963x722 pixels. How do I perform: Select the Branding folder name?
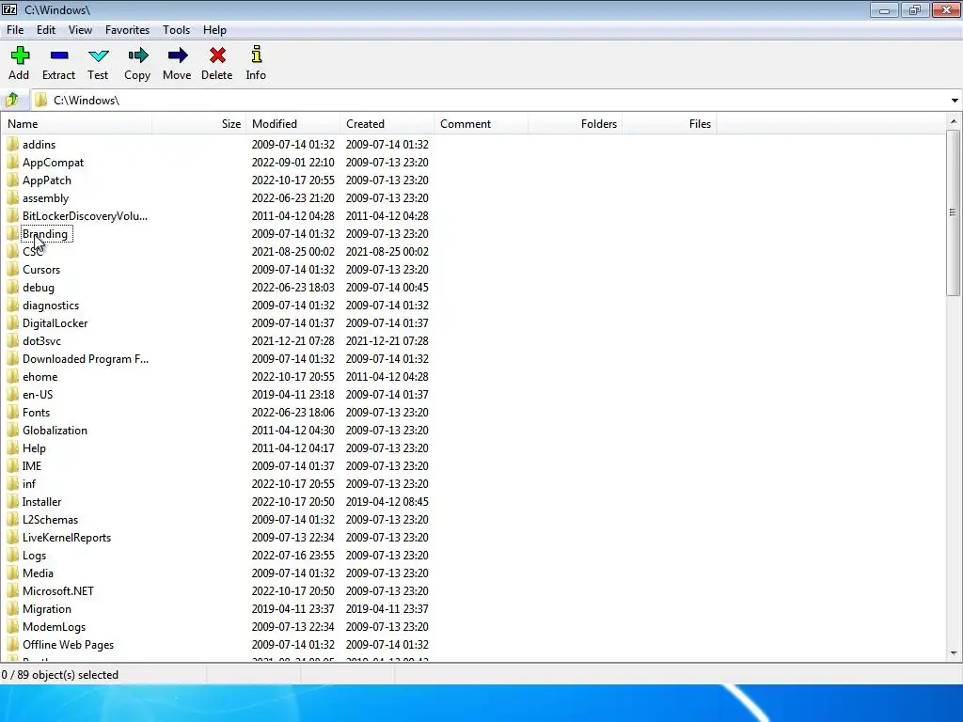pos(45,234)
